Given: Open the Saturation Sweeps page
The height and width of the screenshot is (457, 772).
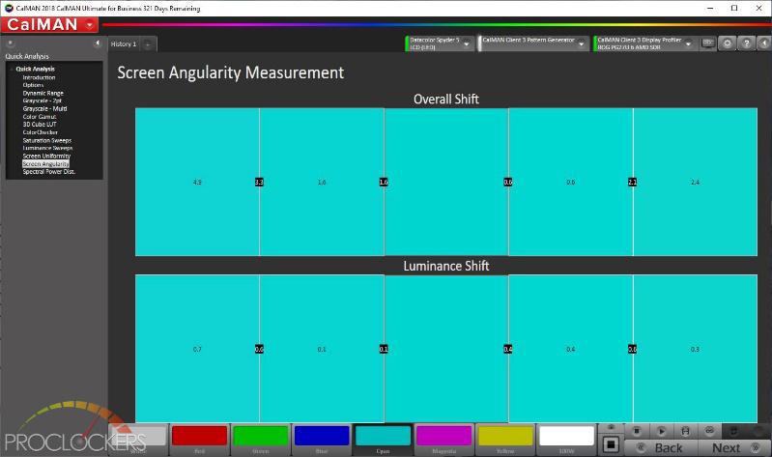Looking at the screenshot, I should pyautogui.click(x=46, y=140).
